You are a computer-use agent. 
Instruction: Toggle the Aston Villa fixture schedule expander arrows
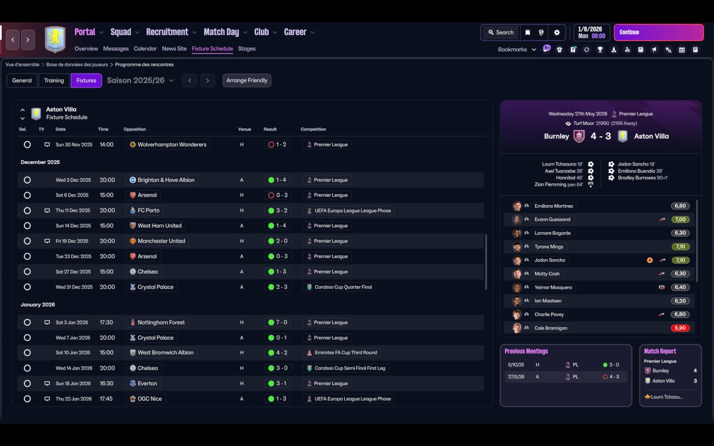23,114
